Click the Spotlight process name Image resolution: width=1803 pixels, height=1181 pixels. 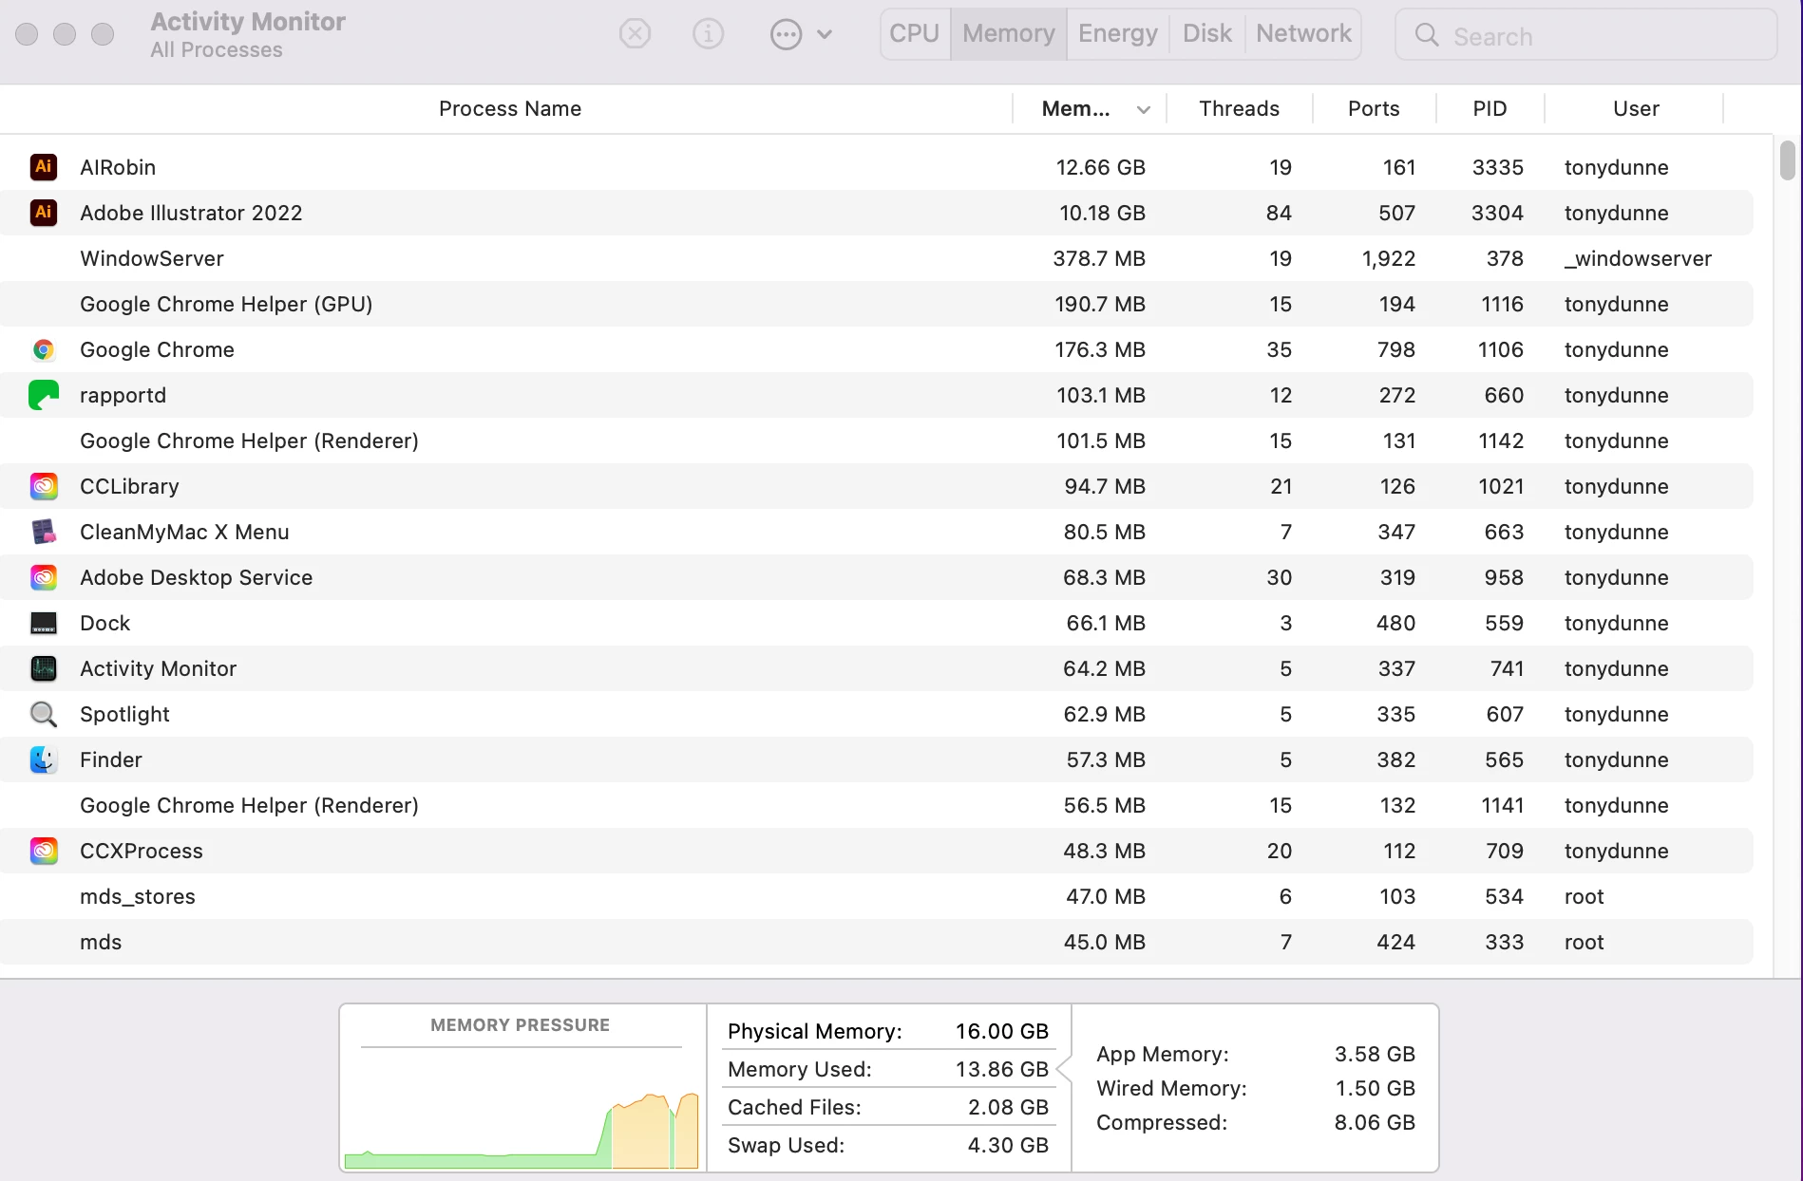click(x=124, y=714)
